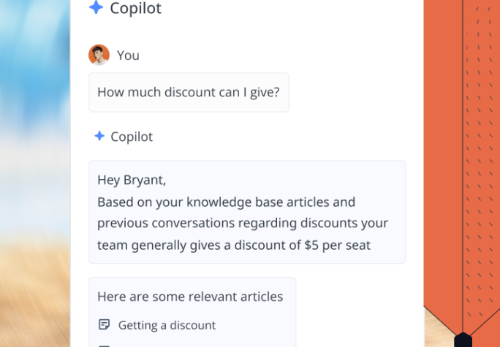Viewport: 500px width, 347px height.
Task: Open the Getting a discount article
Action: [x=167, y=325]
